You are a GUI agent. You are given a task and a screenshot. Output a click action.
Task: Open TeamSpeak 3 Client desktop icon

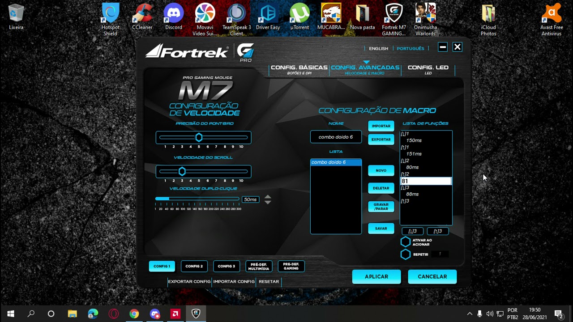[236, 20]
